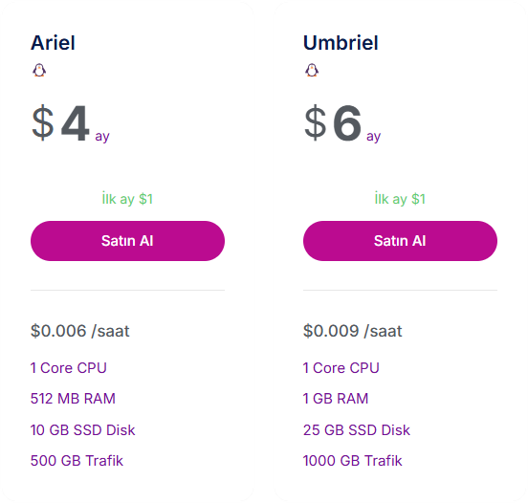528x503 pixels.
Task: Click the $0.009 /saat hourly rate
Action: [353, 331]
